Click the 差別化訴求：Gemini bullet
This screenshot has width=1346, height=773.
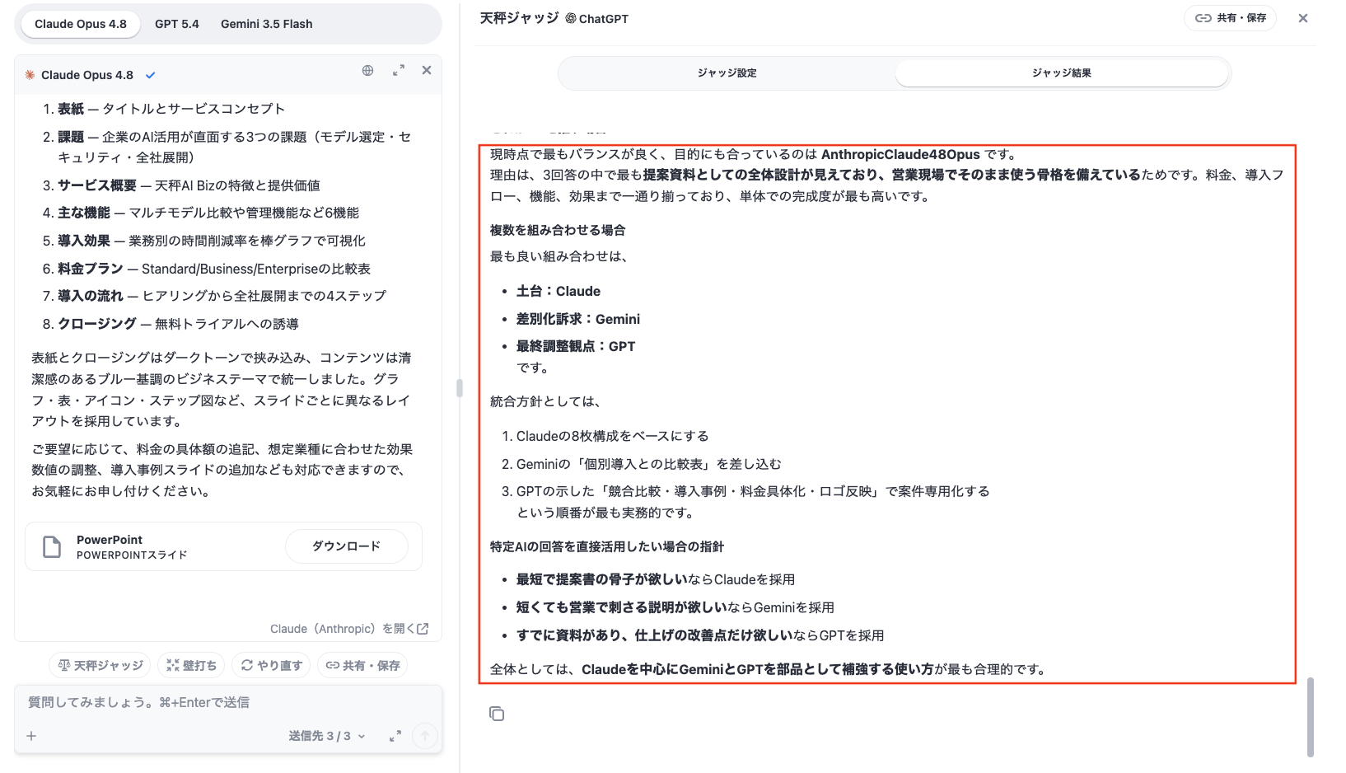[578, 319]
